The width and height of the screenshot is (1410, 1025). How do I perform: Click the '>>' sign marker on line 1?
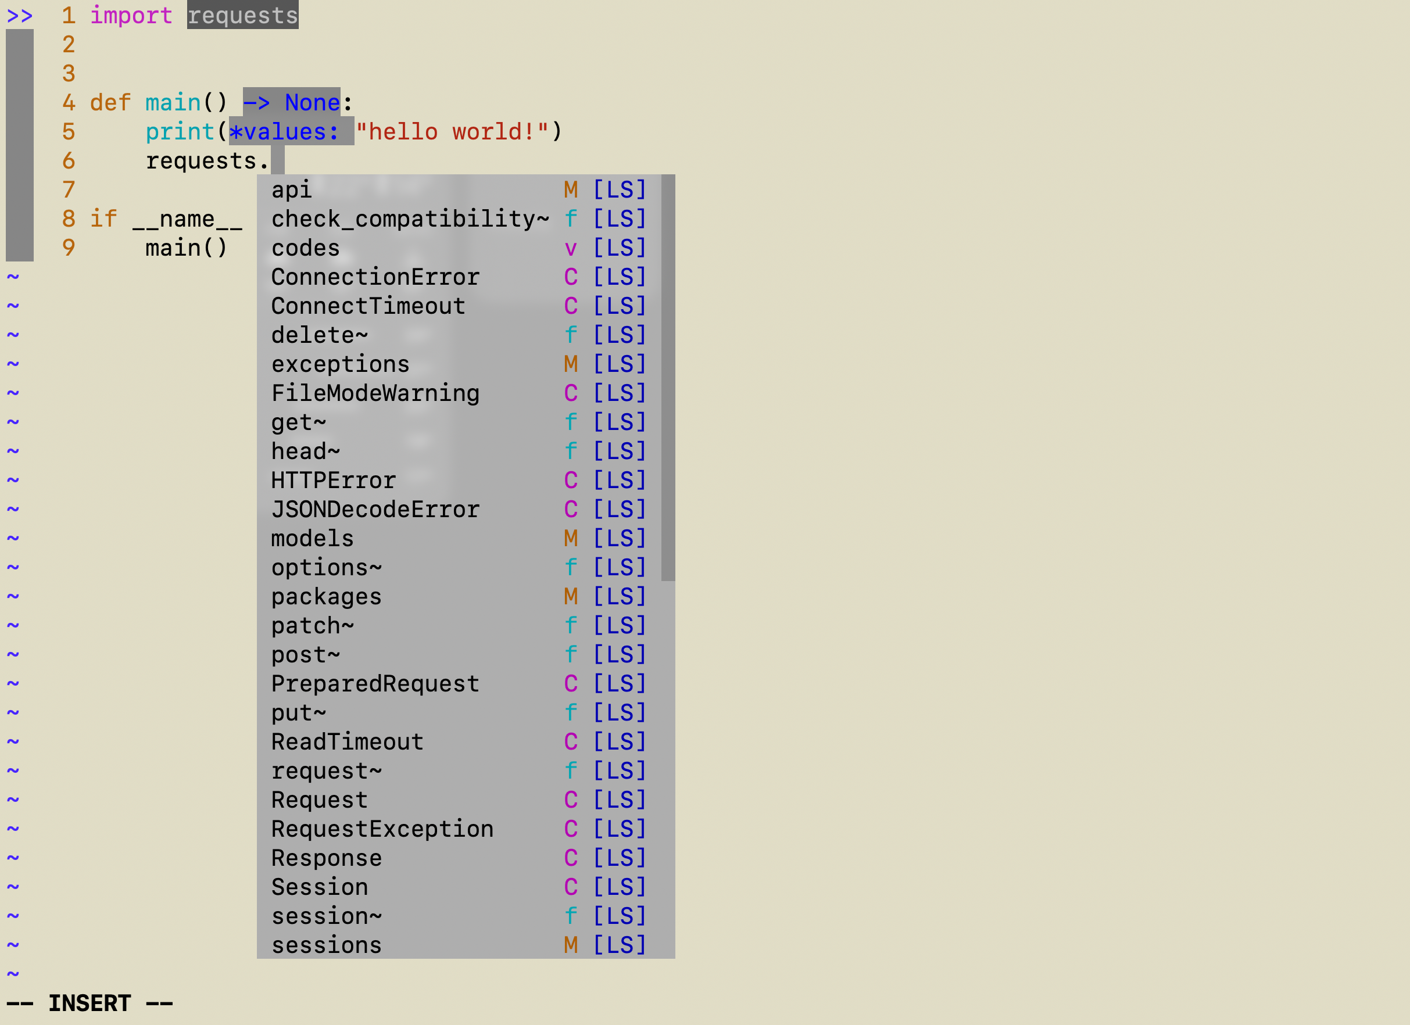pyautogui.click(x=20, y=15)
